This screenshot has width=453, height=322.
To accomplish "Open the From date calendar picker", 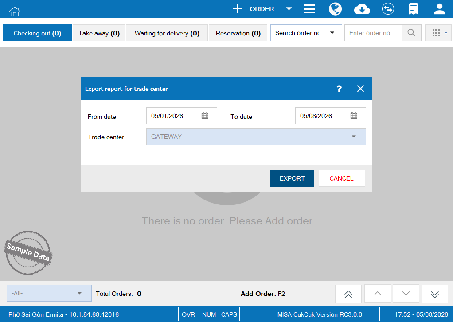I will point(205,116).
